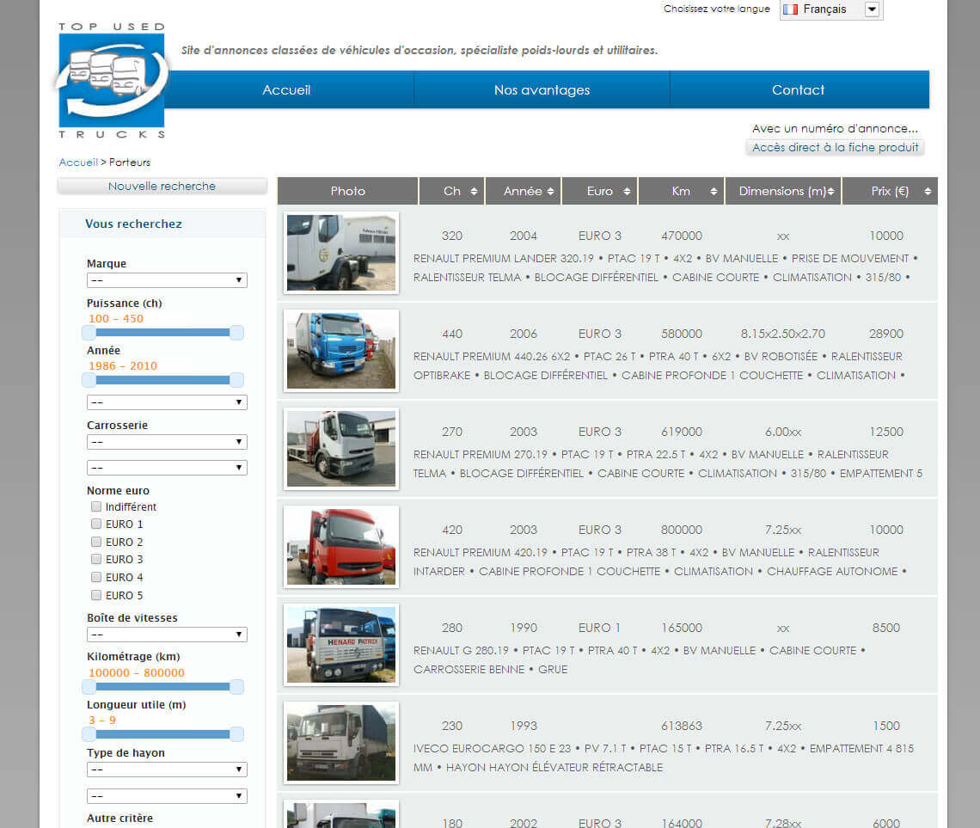
Task: Click mileage 800000 in the listing
Action: [681, 530]
